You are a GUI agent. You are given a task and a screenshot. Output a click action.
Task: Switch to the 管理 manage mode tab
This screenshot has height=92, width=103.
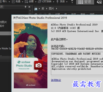85,2
